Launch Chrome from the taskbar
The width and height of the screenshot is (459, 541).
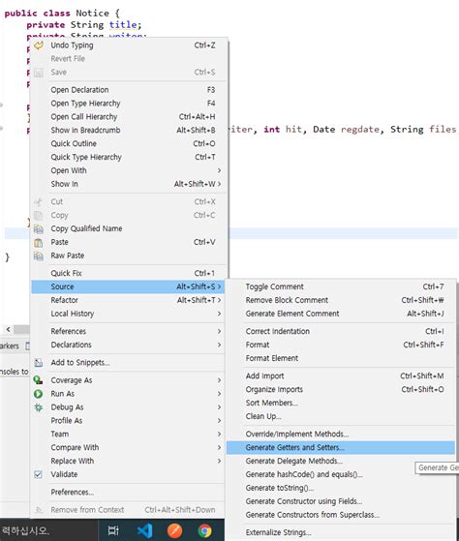pos(204,530)
